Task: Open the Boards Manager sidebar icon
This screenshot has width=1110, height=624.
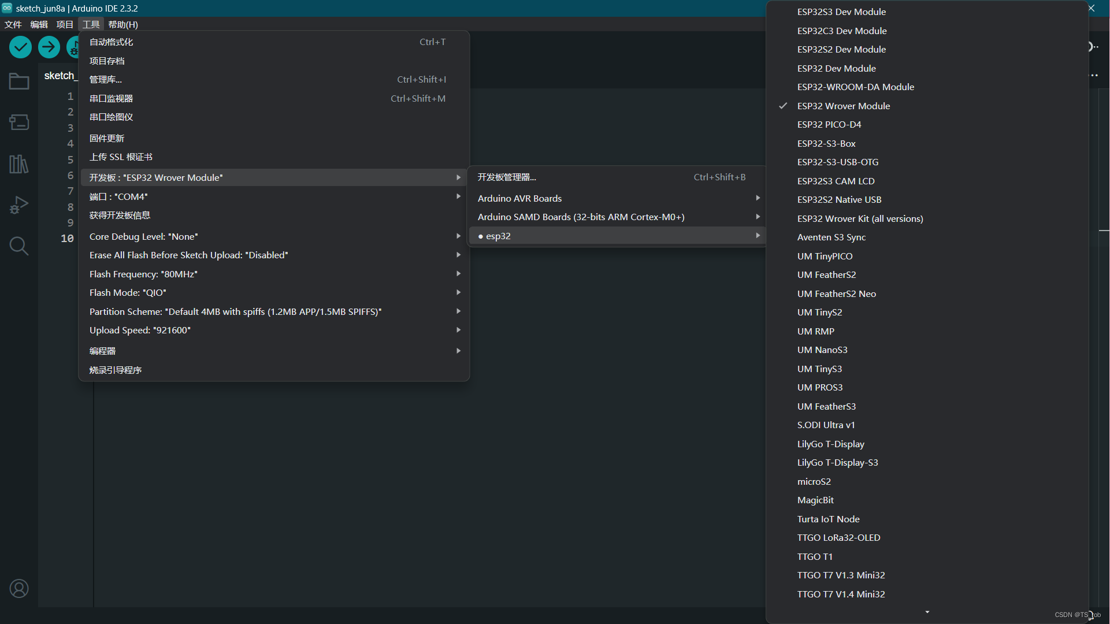Action: [19, 122]
